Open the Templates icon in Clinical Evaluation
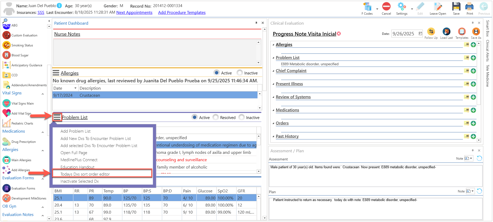Viewport: 493px width, 222px height. [462, 32]
